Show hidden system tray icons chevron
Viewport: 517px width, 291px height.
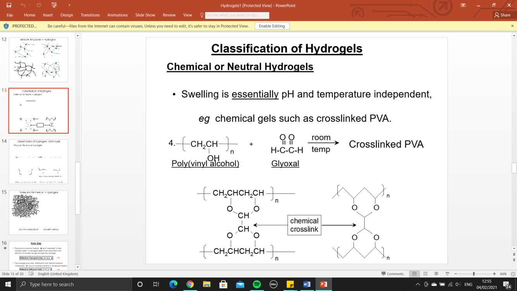(x=418, y=284)
